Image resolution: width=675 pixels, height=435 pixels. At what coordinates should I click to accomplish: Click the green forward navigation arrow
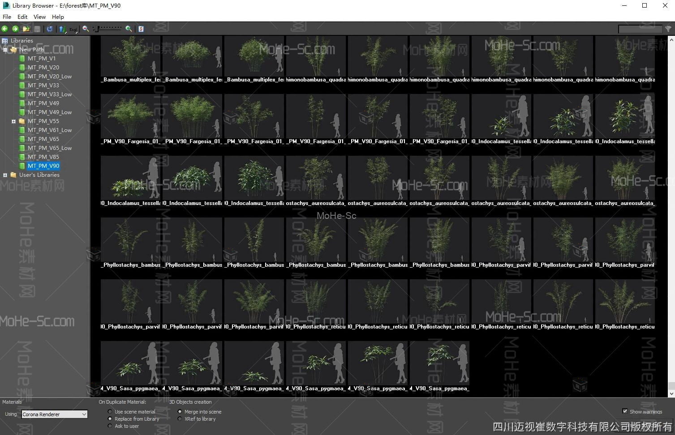coord(15,29)
